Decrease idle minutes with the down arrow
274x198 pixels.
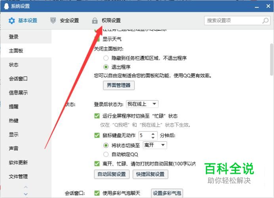153,138
